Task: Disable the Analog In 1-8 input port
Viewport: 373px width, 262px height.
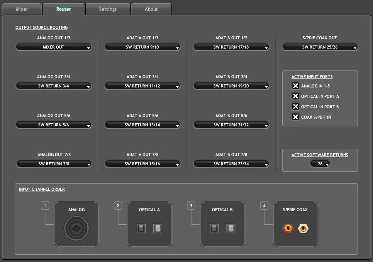Action: [295, 86]
